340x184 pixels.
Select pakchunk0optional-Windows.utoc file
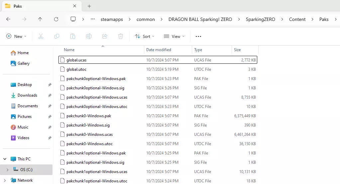158,107
